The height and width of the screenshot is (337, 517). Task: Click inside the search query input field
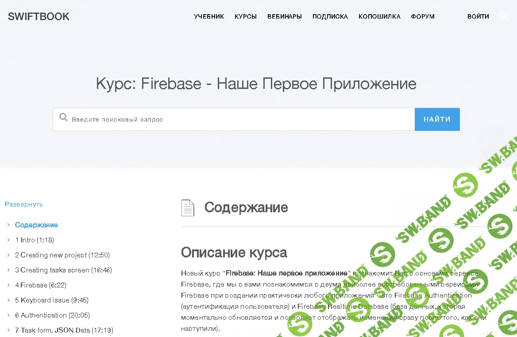[221, 119]
